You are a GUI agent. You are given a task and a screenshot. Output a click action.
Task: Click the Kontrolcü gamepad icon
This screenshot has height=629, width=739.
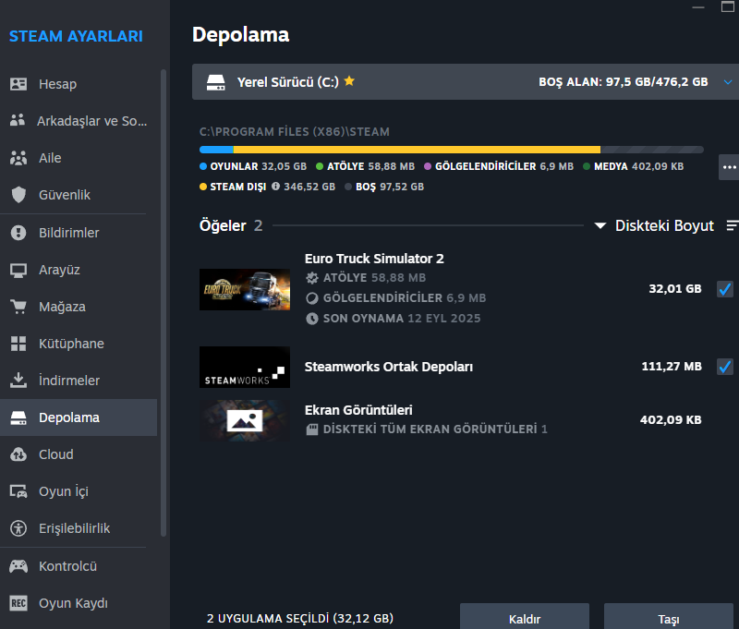pos(18,566)
